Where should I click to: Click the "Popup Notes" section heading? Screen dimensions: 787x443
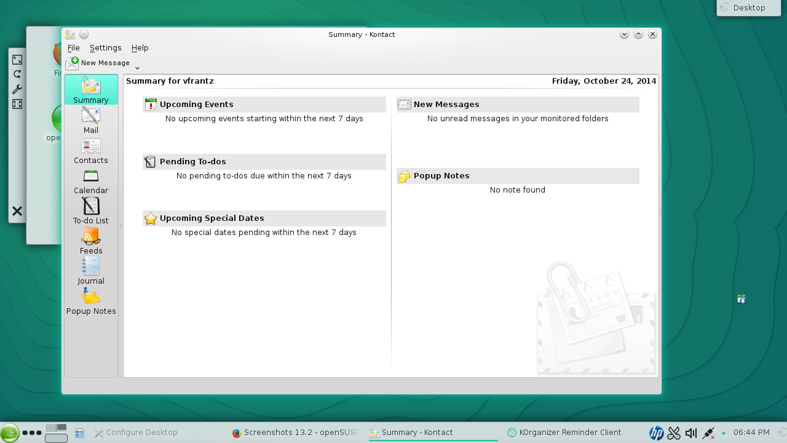click(x=441, y=176)
